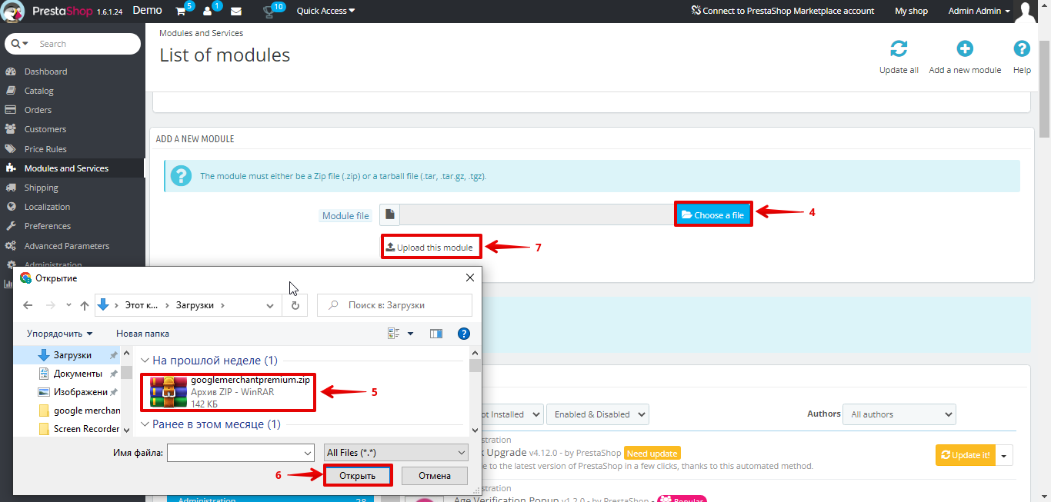Image resolution: width=1051 pixels, height=502 pixels.
Task: Click the Update it! button
Action: (x=966, y=455)
